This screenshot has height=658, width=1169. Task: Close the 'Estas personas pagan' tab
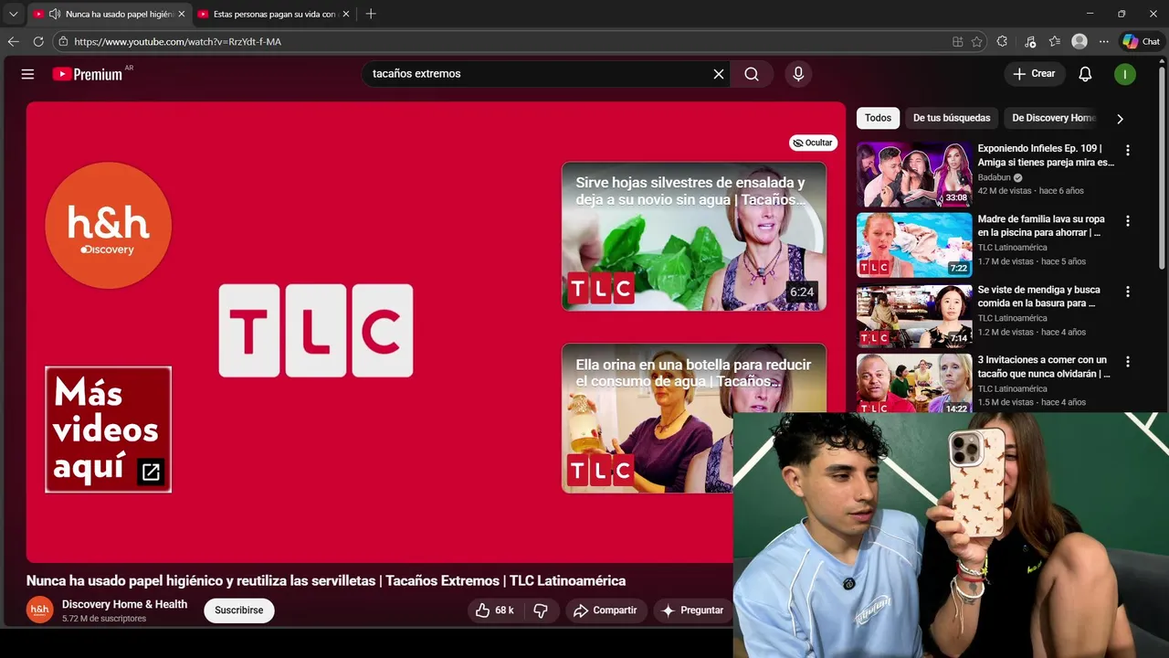[x=346, y=14]
